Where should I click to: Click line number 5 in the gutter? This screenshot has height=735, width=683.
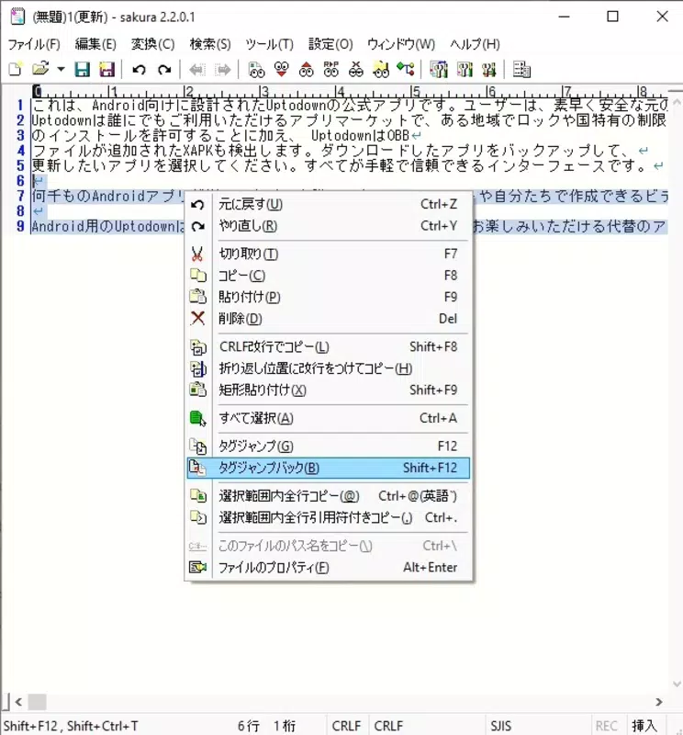tap(19, 165)
